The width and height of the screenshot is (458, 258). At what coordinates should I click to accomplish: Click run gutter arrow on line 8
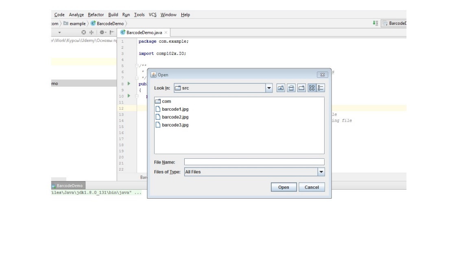[x=129, y=84]
